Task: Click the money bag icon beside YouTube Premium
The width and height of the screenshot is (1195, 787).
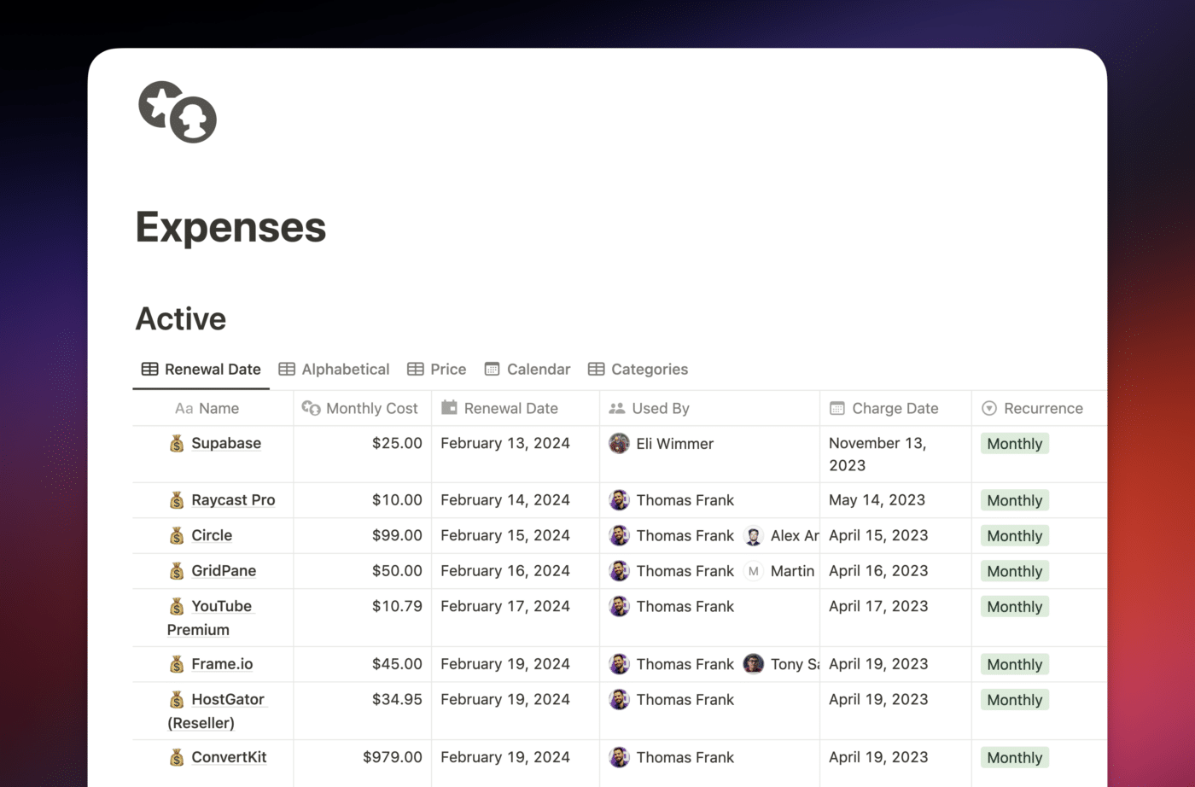Action: coord(177,606)
